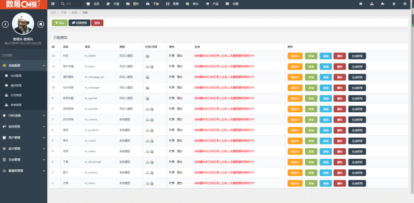The image size is (414, 203).
Task: Click the field icon in tc_music row
Action: point(152,141)
